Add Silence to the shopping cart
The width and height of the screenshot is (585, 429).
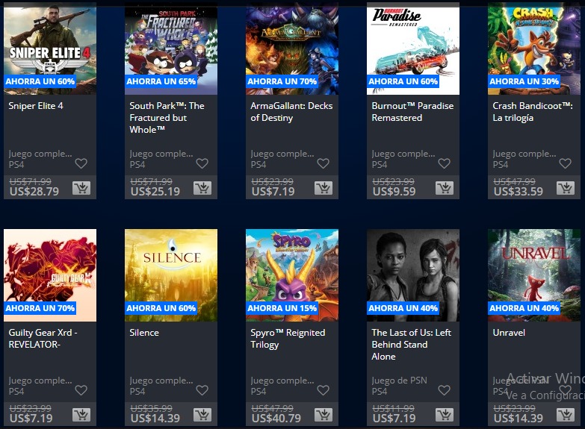202,415
